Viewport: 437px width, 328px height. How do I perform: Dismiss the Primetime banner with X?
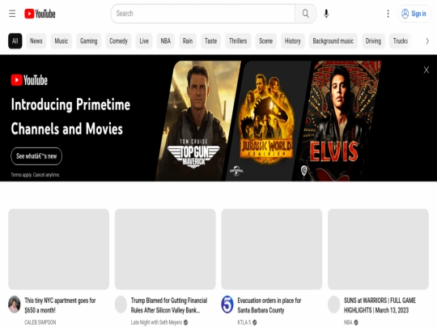(426, 70)
